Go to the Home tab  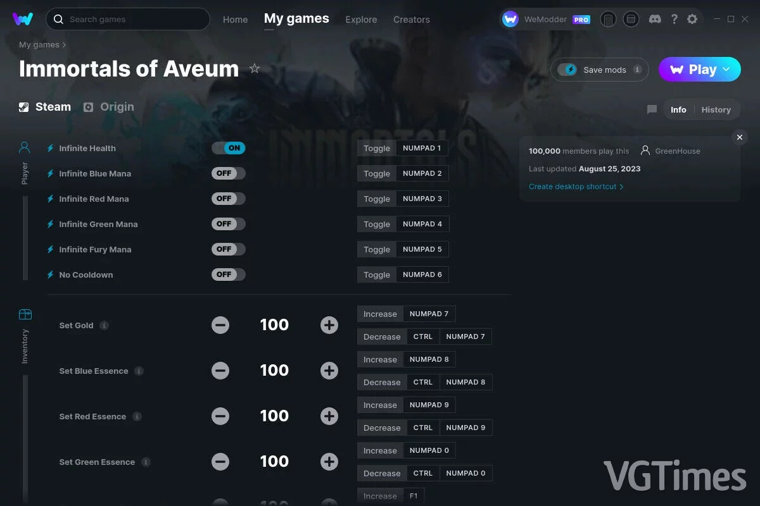tap(235, 20)
